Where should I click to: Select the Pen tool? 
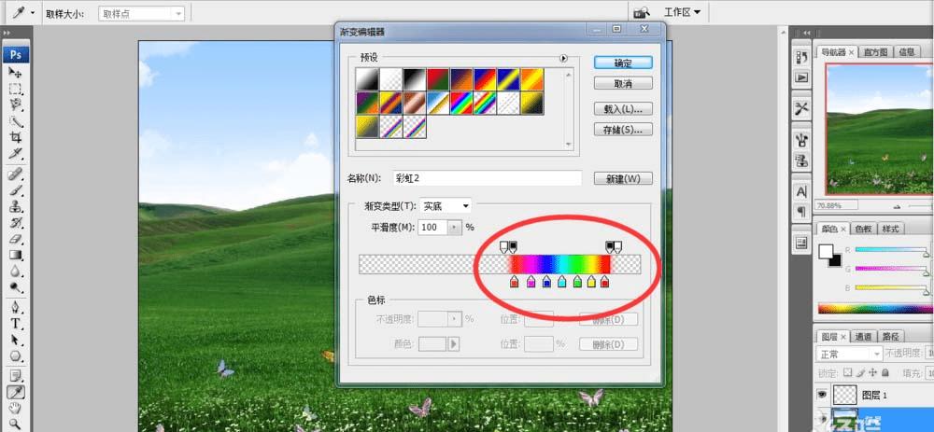[x=16, y=308]
